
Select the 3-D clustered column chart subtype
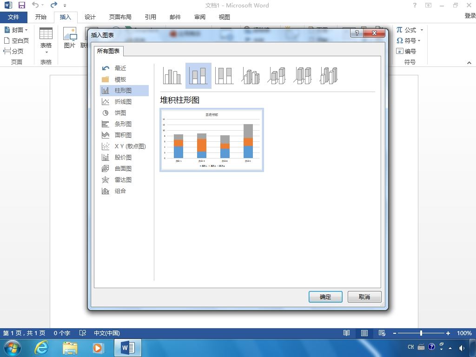[x=251, y=76]
